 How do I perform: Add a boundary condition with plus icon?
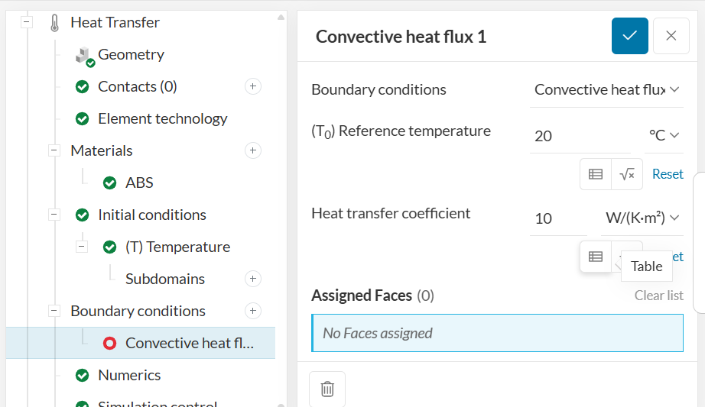point(253,311)
